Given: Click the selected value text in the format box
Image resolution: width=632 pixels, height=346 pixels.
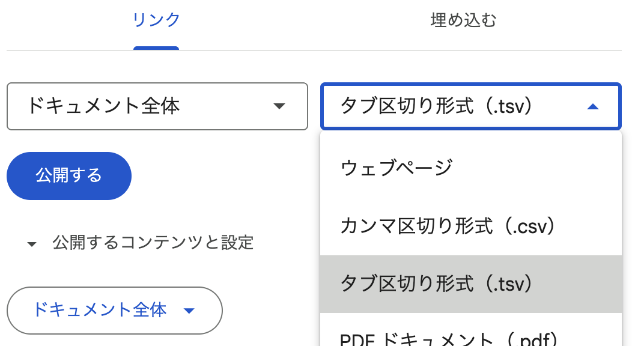Looking at the screenshot, I should coord(437,107).
